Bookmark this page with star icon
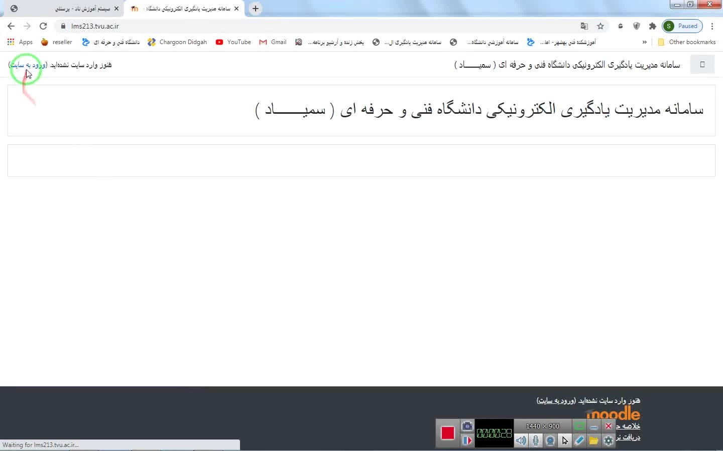This screenshot has height=451, width=723. [600, 26]
